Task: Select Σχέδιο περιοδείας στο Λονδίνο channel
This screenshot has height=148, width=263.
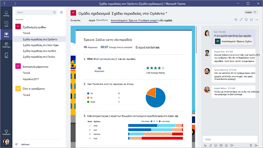Action: coord(39,51)
